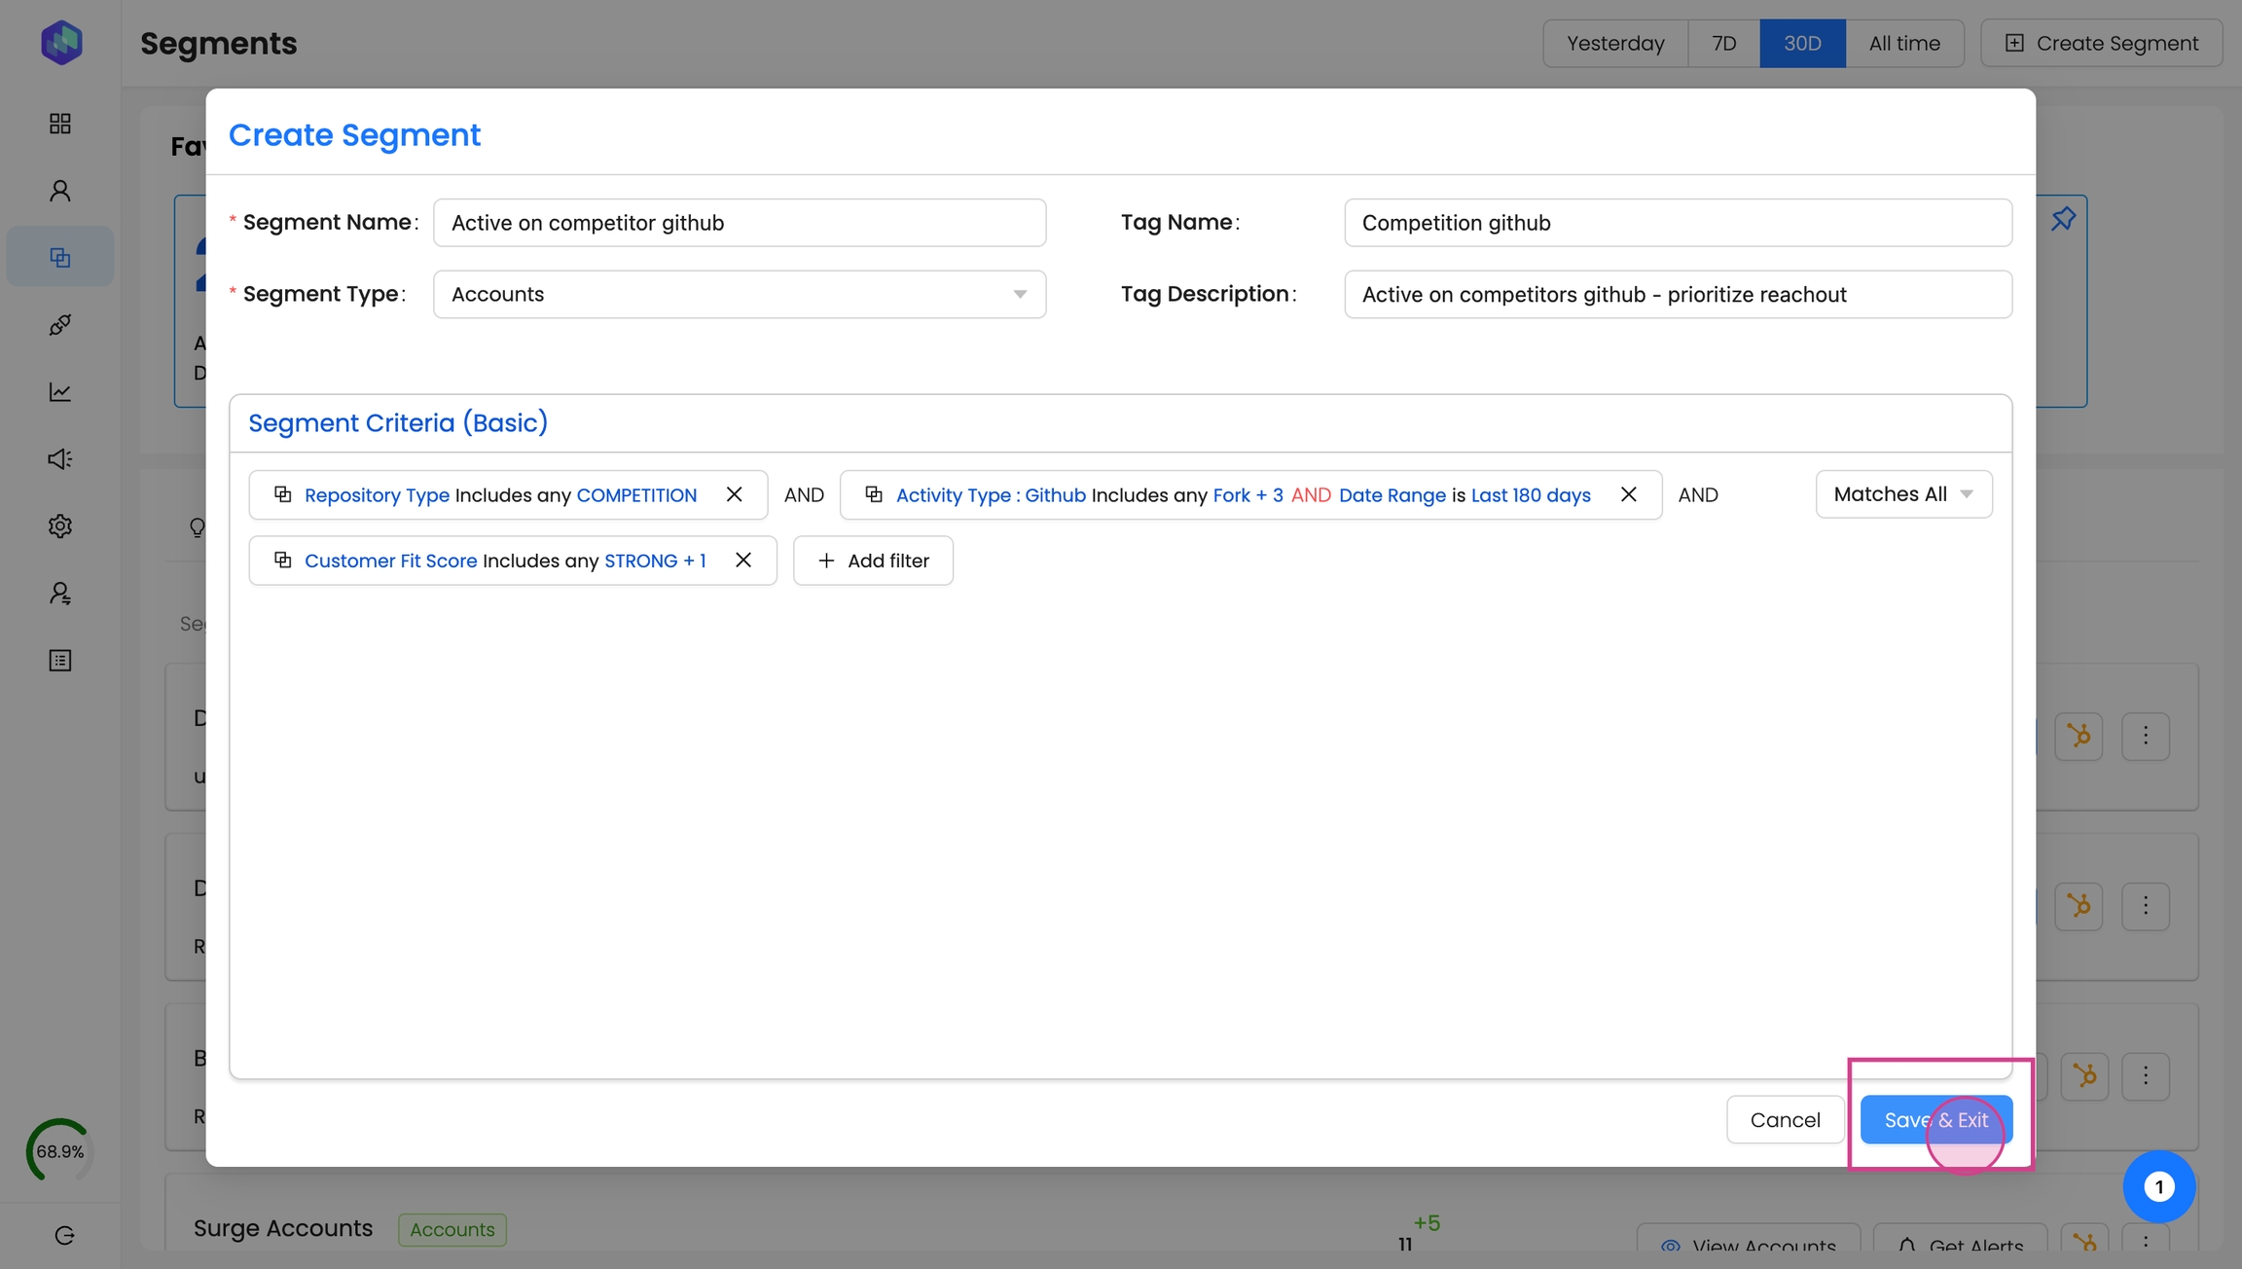Click into the Segment Name input field
The height and width of the screenshot is (1269, 2242).
(739, 223)
